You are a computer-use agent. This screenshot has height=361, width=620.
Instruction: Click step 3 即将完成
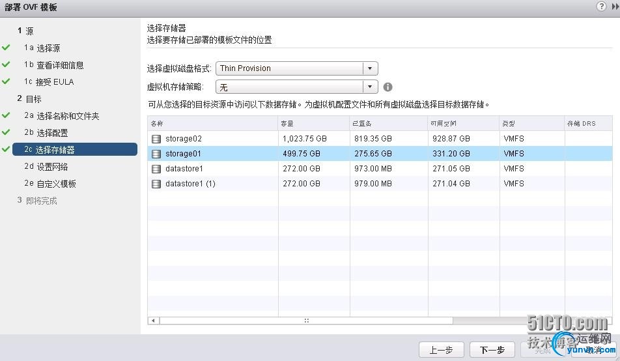(x=37, y=201)
